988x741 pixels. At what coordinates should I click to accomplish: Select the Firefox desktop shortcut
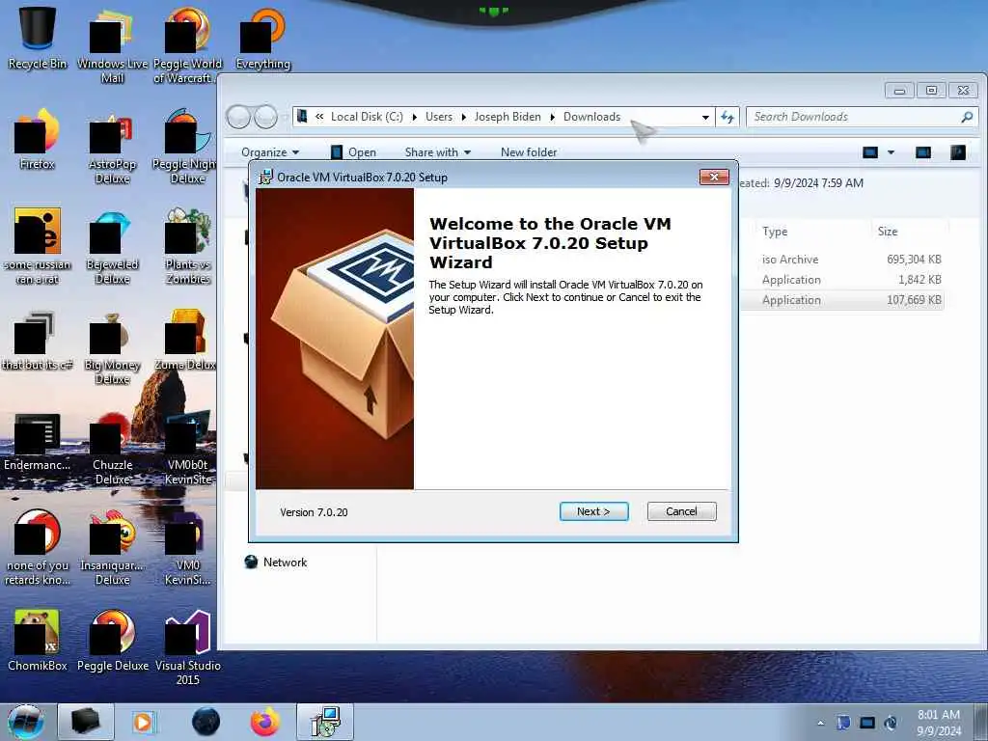coord(38,139)
